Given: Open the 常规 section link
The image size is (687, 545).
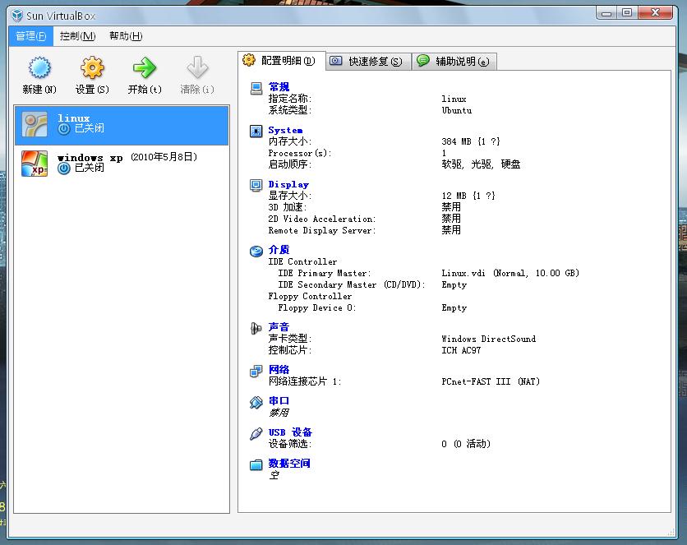Looking at the screenshot, I should pos(279,87).
